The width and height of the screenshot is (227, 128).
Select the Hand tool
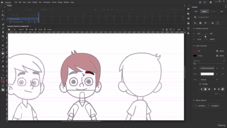click(3, 66)
